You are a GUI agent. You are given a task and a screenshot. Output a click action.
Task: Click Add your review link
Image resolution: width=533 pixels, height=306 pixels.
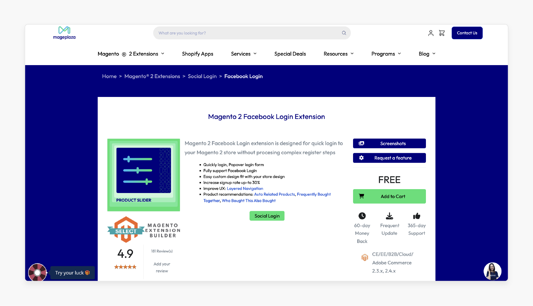coord(162,267)
